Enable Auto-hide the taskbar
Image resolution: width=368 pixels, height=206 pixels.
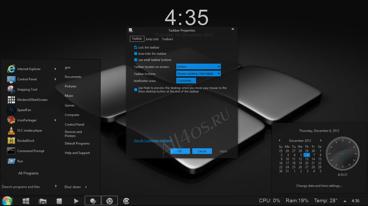click(136, 54)
